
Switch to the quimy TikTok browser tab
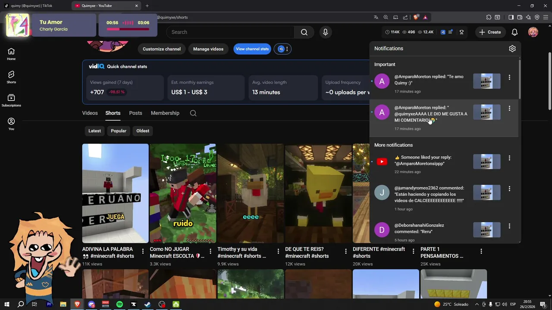35,6
